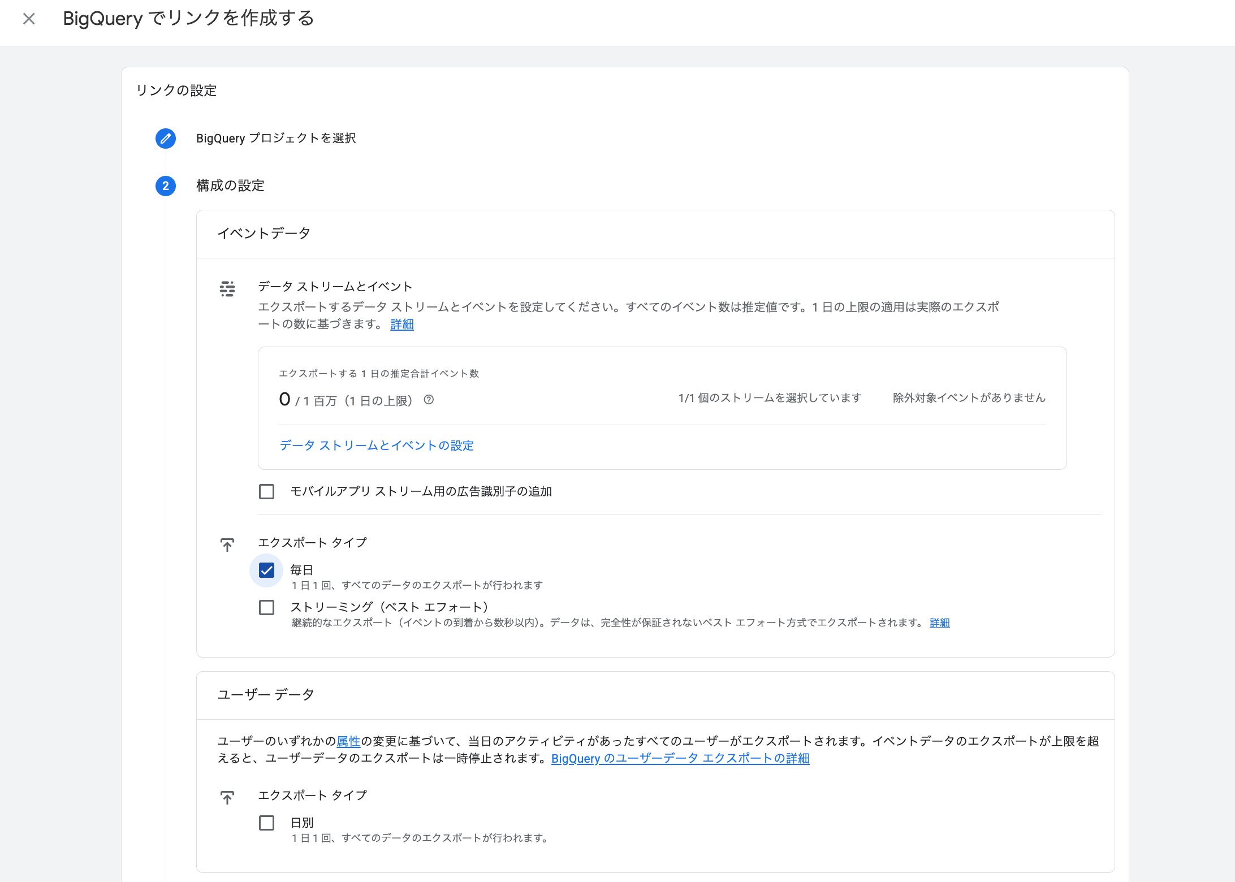Screen dimensions: 1235x882
Task: Select the 構成の設定 step heading
Action: point(230,186)
